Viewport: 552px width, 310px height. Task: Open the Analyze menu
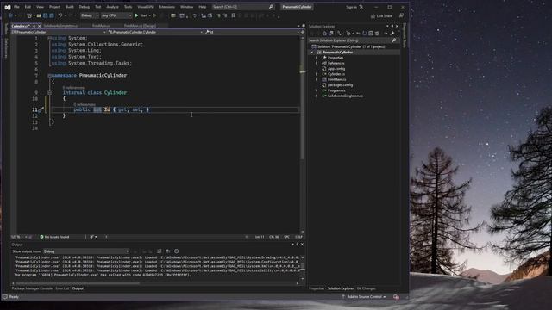coord(112,7)
